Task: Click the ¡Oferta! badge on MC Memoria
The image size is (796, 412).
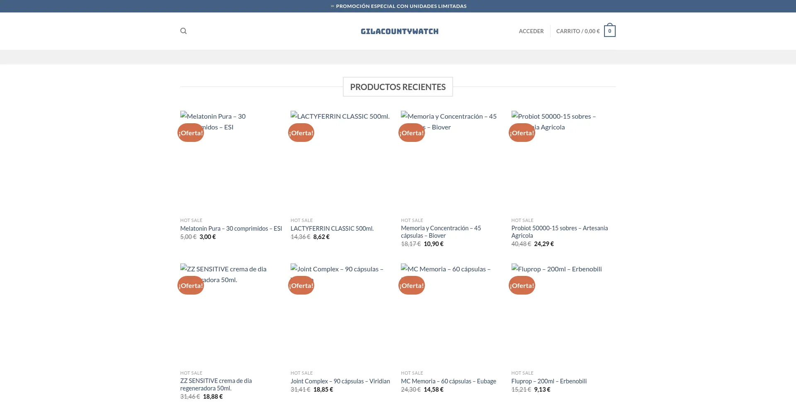Action: (411, 285)
